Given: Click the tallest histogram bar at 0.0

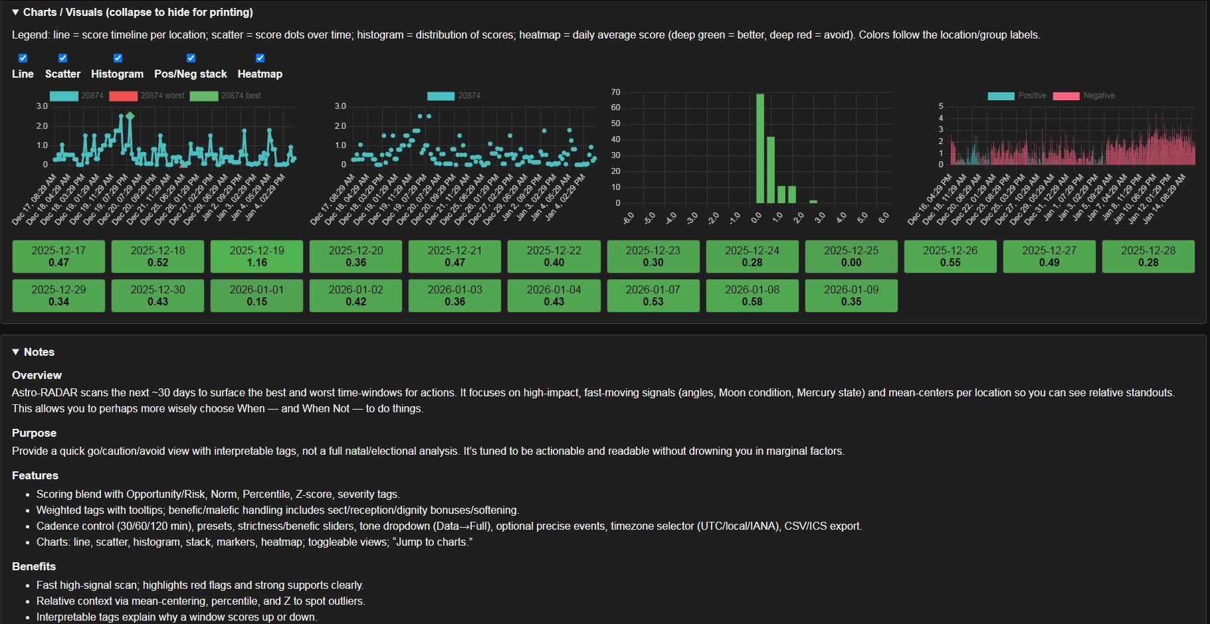Looking at the screenshot, I should pyautogui.click(x=760, y=148).
